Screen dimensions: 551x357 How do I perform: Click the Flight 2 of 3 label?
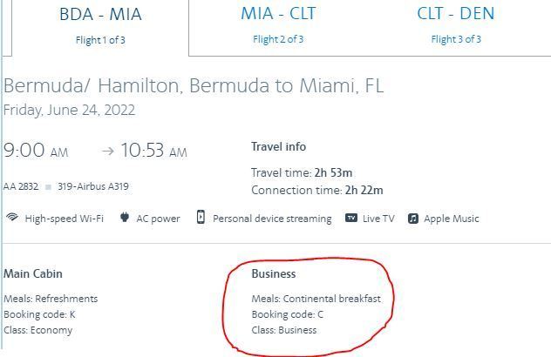point(278,39)
